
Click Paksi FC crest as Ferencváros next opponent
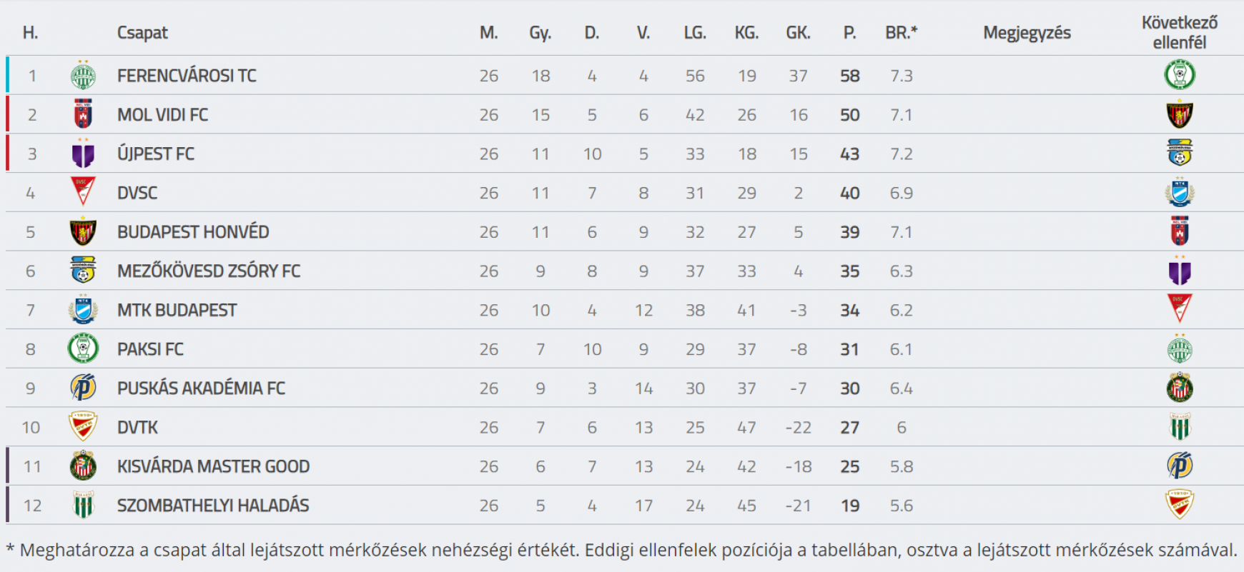pos(1180,75)
